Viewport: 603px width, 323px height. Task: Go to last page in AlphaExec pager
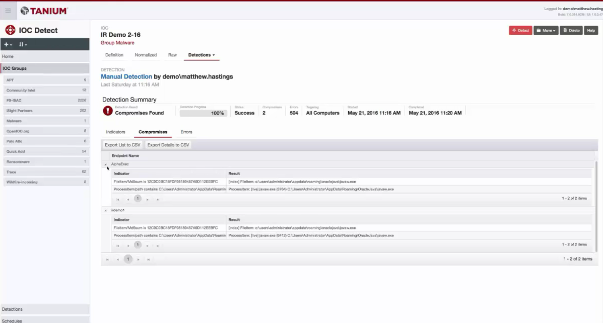pos(158,200)
